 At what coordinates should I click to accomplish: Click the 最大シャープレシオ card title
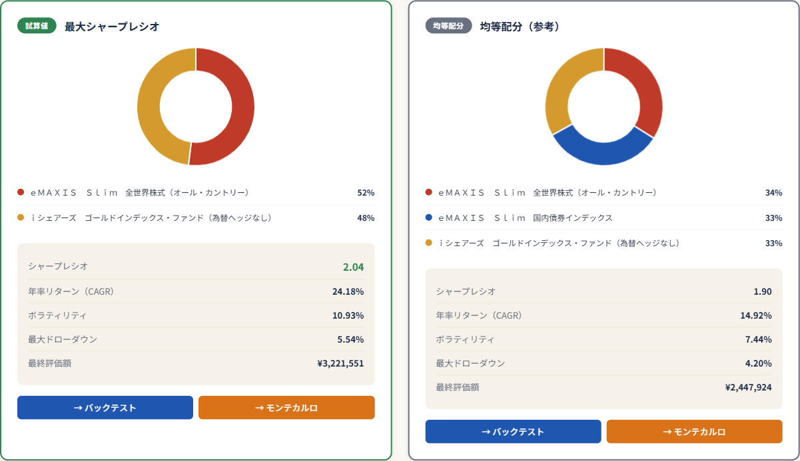point(112,27)
